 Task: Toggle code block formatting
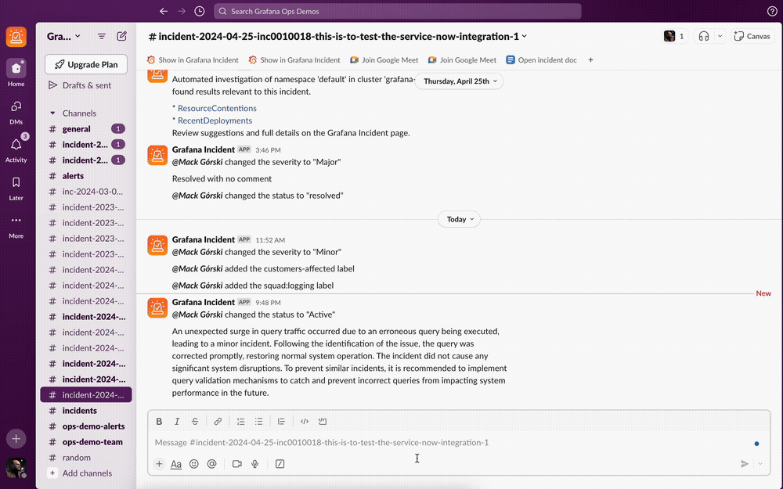tap(323, 421)
